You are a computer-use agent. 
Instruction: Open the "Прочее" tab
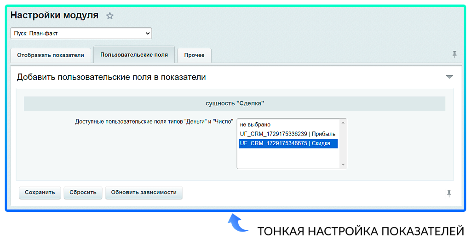(x=194, y=55)
